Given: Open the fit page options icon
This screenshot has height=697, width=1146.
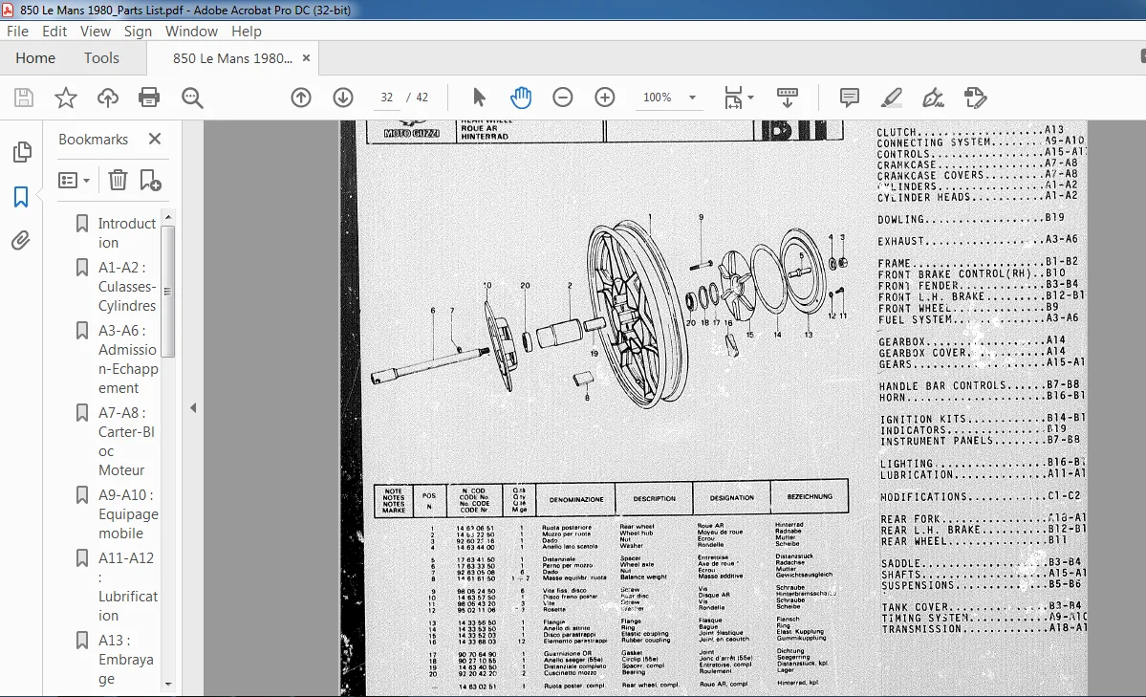Looking at the screenshot, I should [738, 98].
